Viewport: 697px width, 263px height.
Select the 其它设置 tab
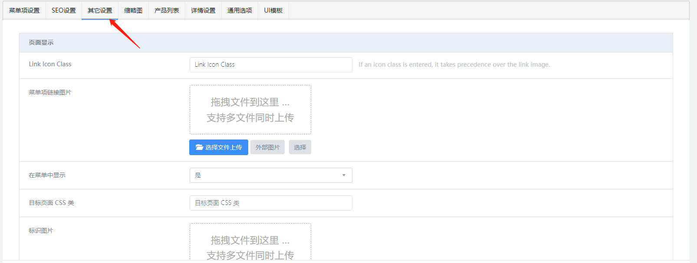tap(100, 10)
